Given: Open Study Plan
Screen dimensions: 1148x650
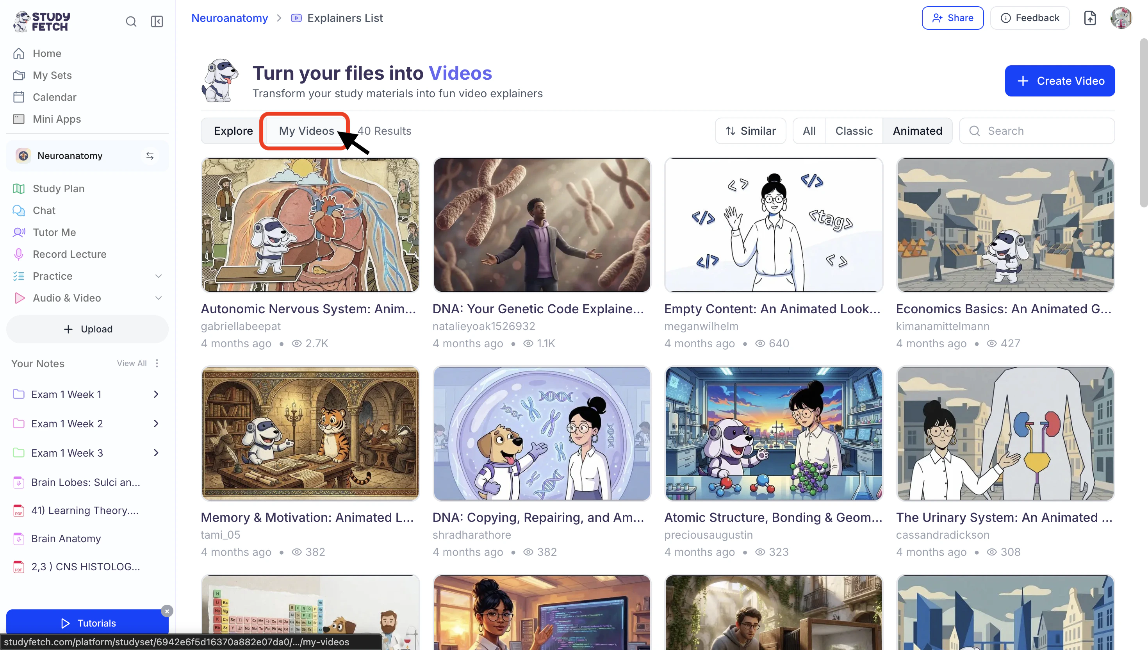Looking at the screenshot, I should [59, 189].
